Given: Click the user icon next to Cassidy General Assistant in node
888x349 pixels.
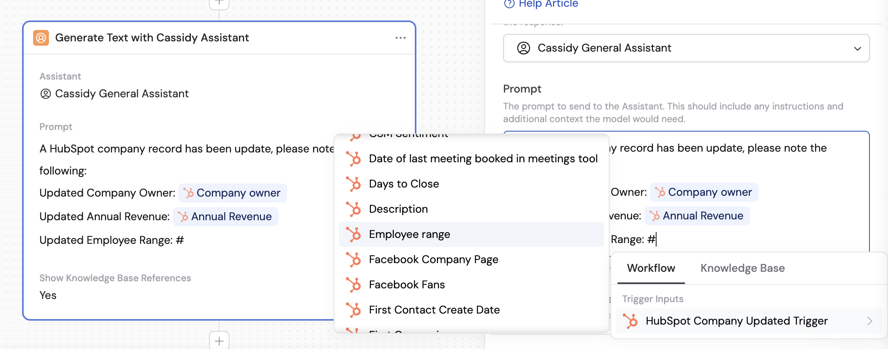Looking at the screenshot, I should tap(46, 94).
